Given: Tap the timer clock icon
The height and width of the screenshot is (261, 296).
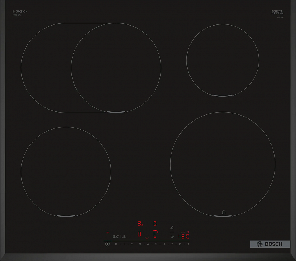Looking at the screenshot, I should [x=172, y=236].
